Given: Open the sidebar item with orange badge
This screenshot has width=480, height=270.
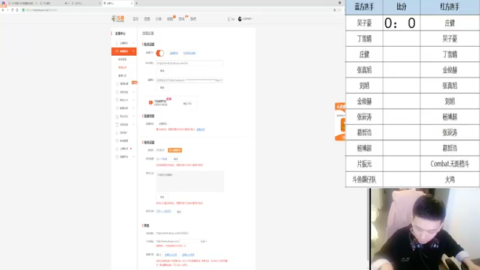Looking at the screenshot, I should click(x=124, y=83).
